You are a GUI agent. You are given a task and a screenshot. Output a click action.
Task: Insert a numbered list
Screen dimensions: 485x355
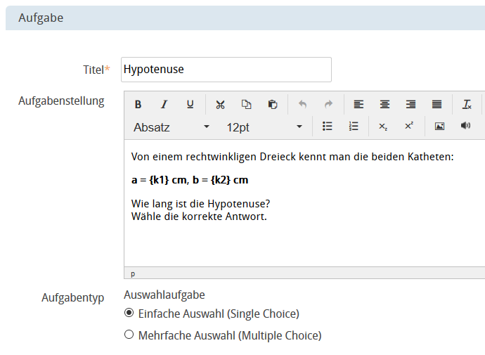354,127
